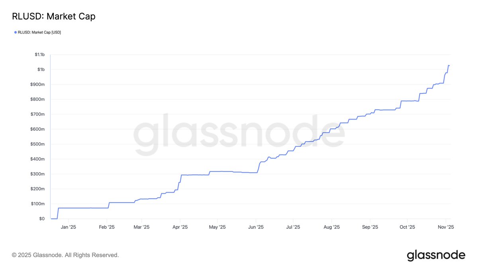This screenshot has width=478, height=269.
Task: Toggle the RLUSD: Market Cap [USD] legend entry
Action: coord(39,32)
